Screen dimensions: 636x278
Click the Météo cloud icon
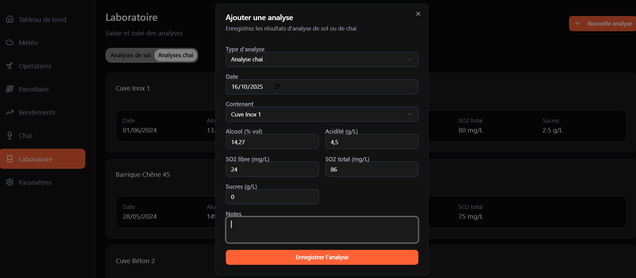click(x=10, y=42)
